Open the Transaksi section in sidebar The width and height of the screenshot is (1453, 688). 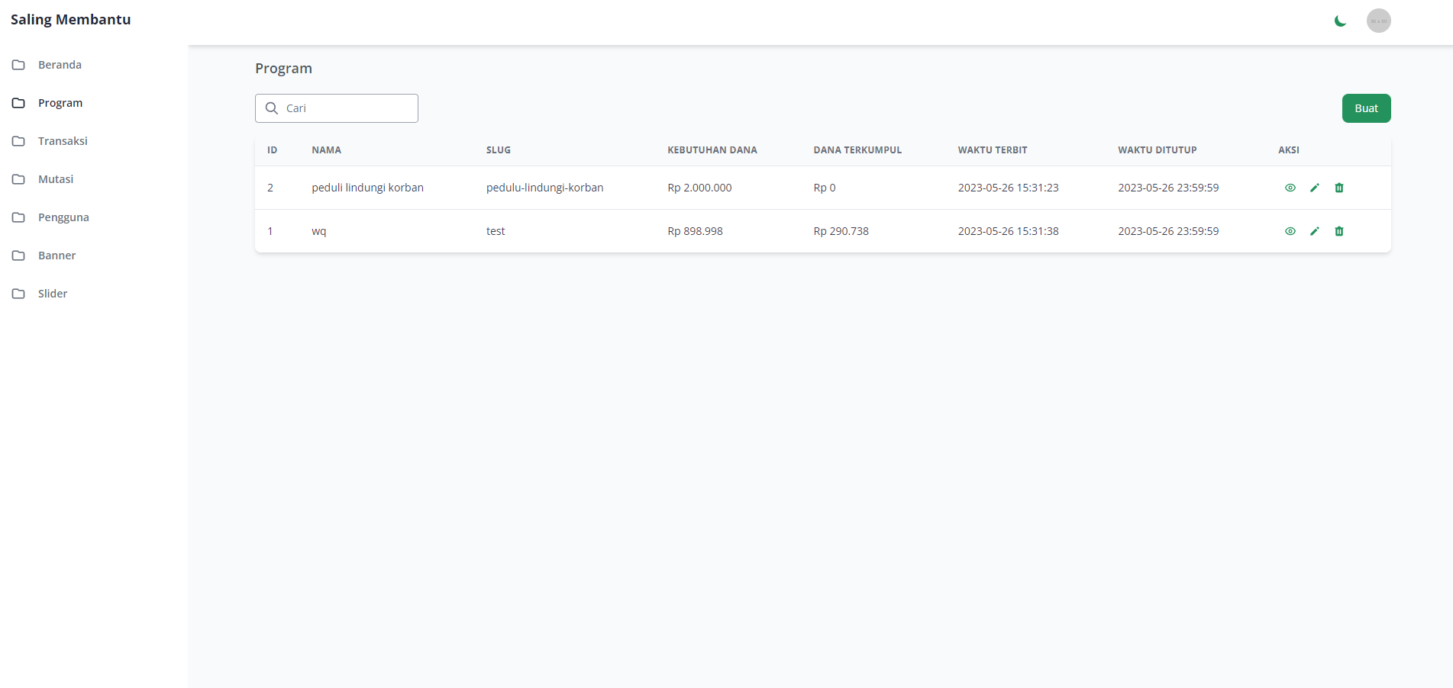(63, 141)
